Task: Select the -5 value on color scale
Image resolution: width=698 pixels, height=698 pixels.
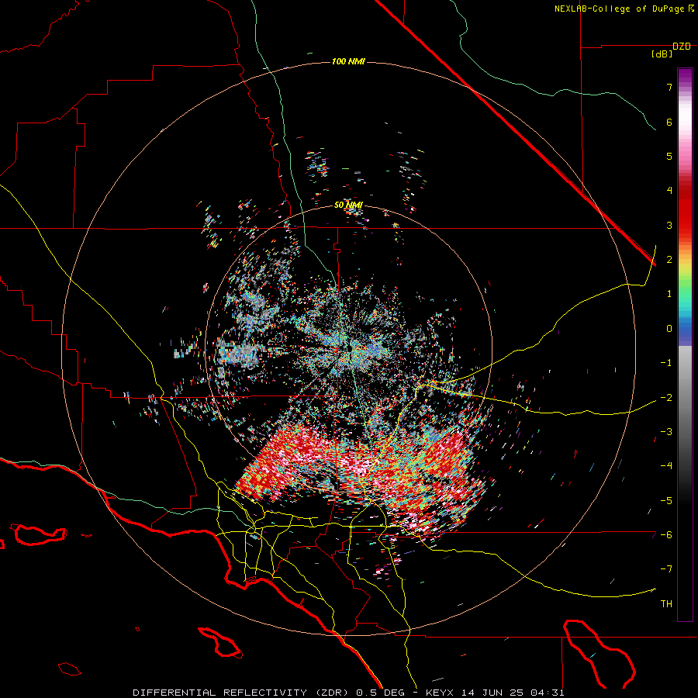Action: pos(666,501)
